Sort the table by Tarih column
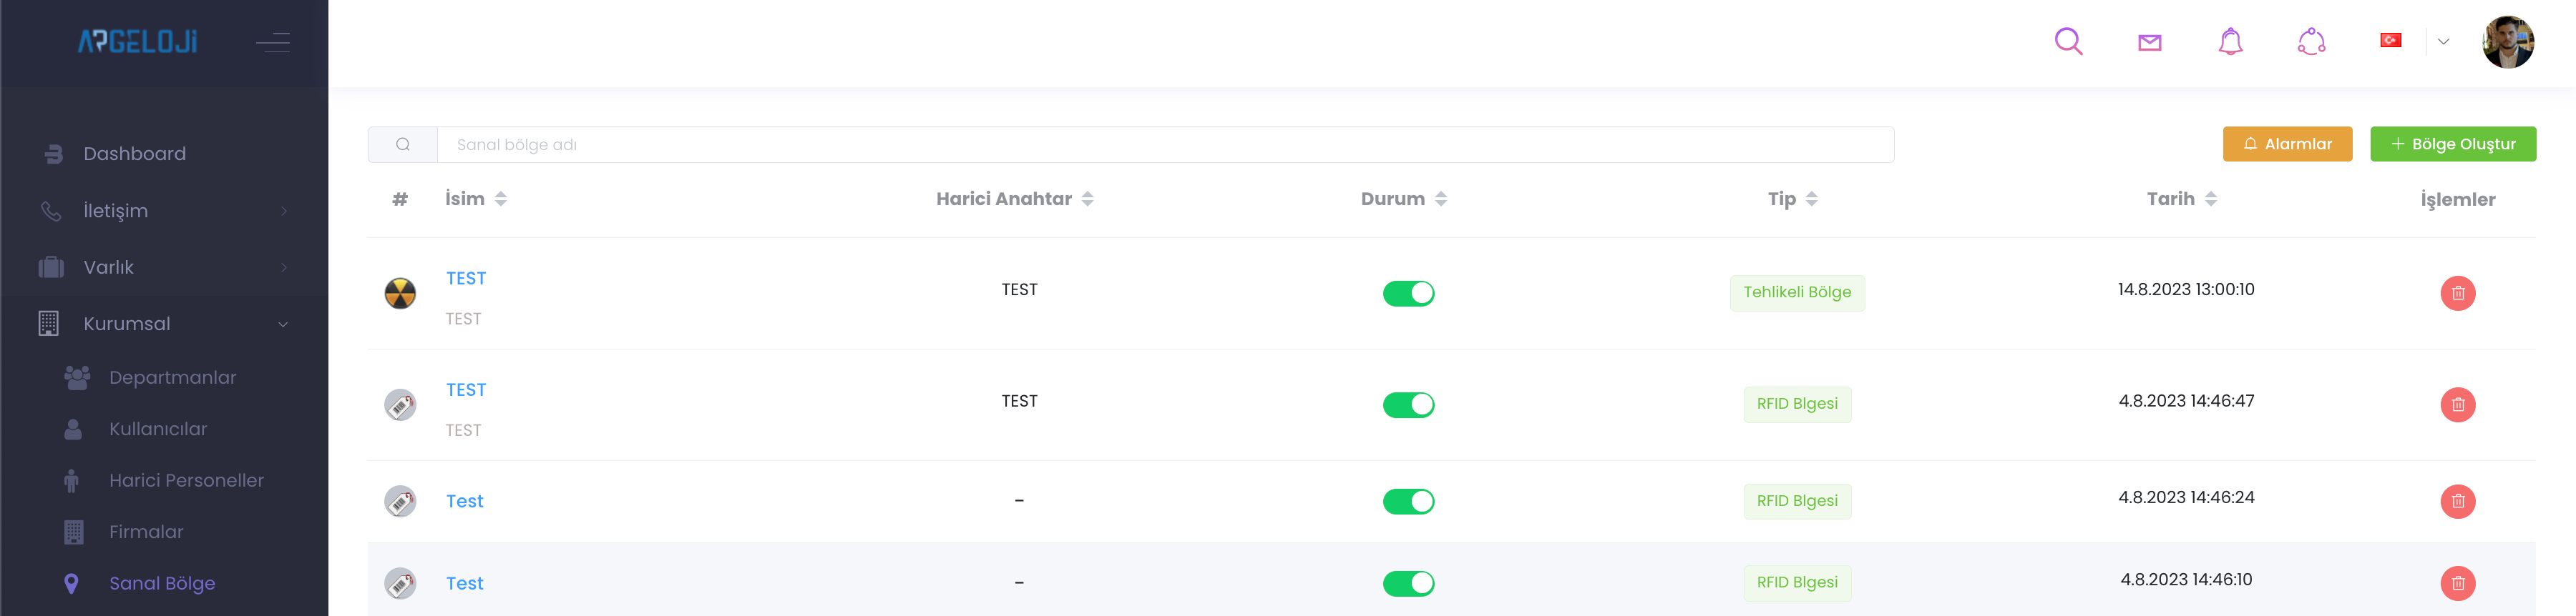2576x616 pixels. pyautogui.click(x=2181, y=199)
